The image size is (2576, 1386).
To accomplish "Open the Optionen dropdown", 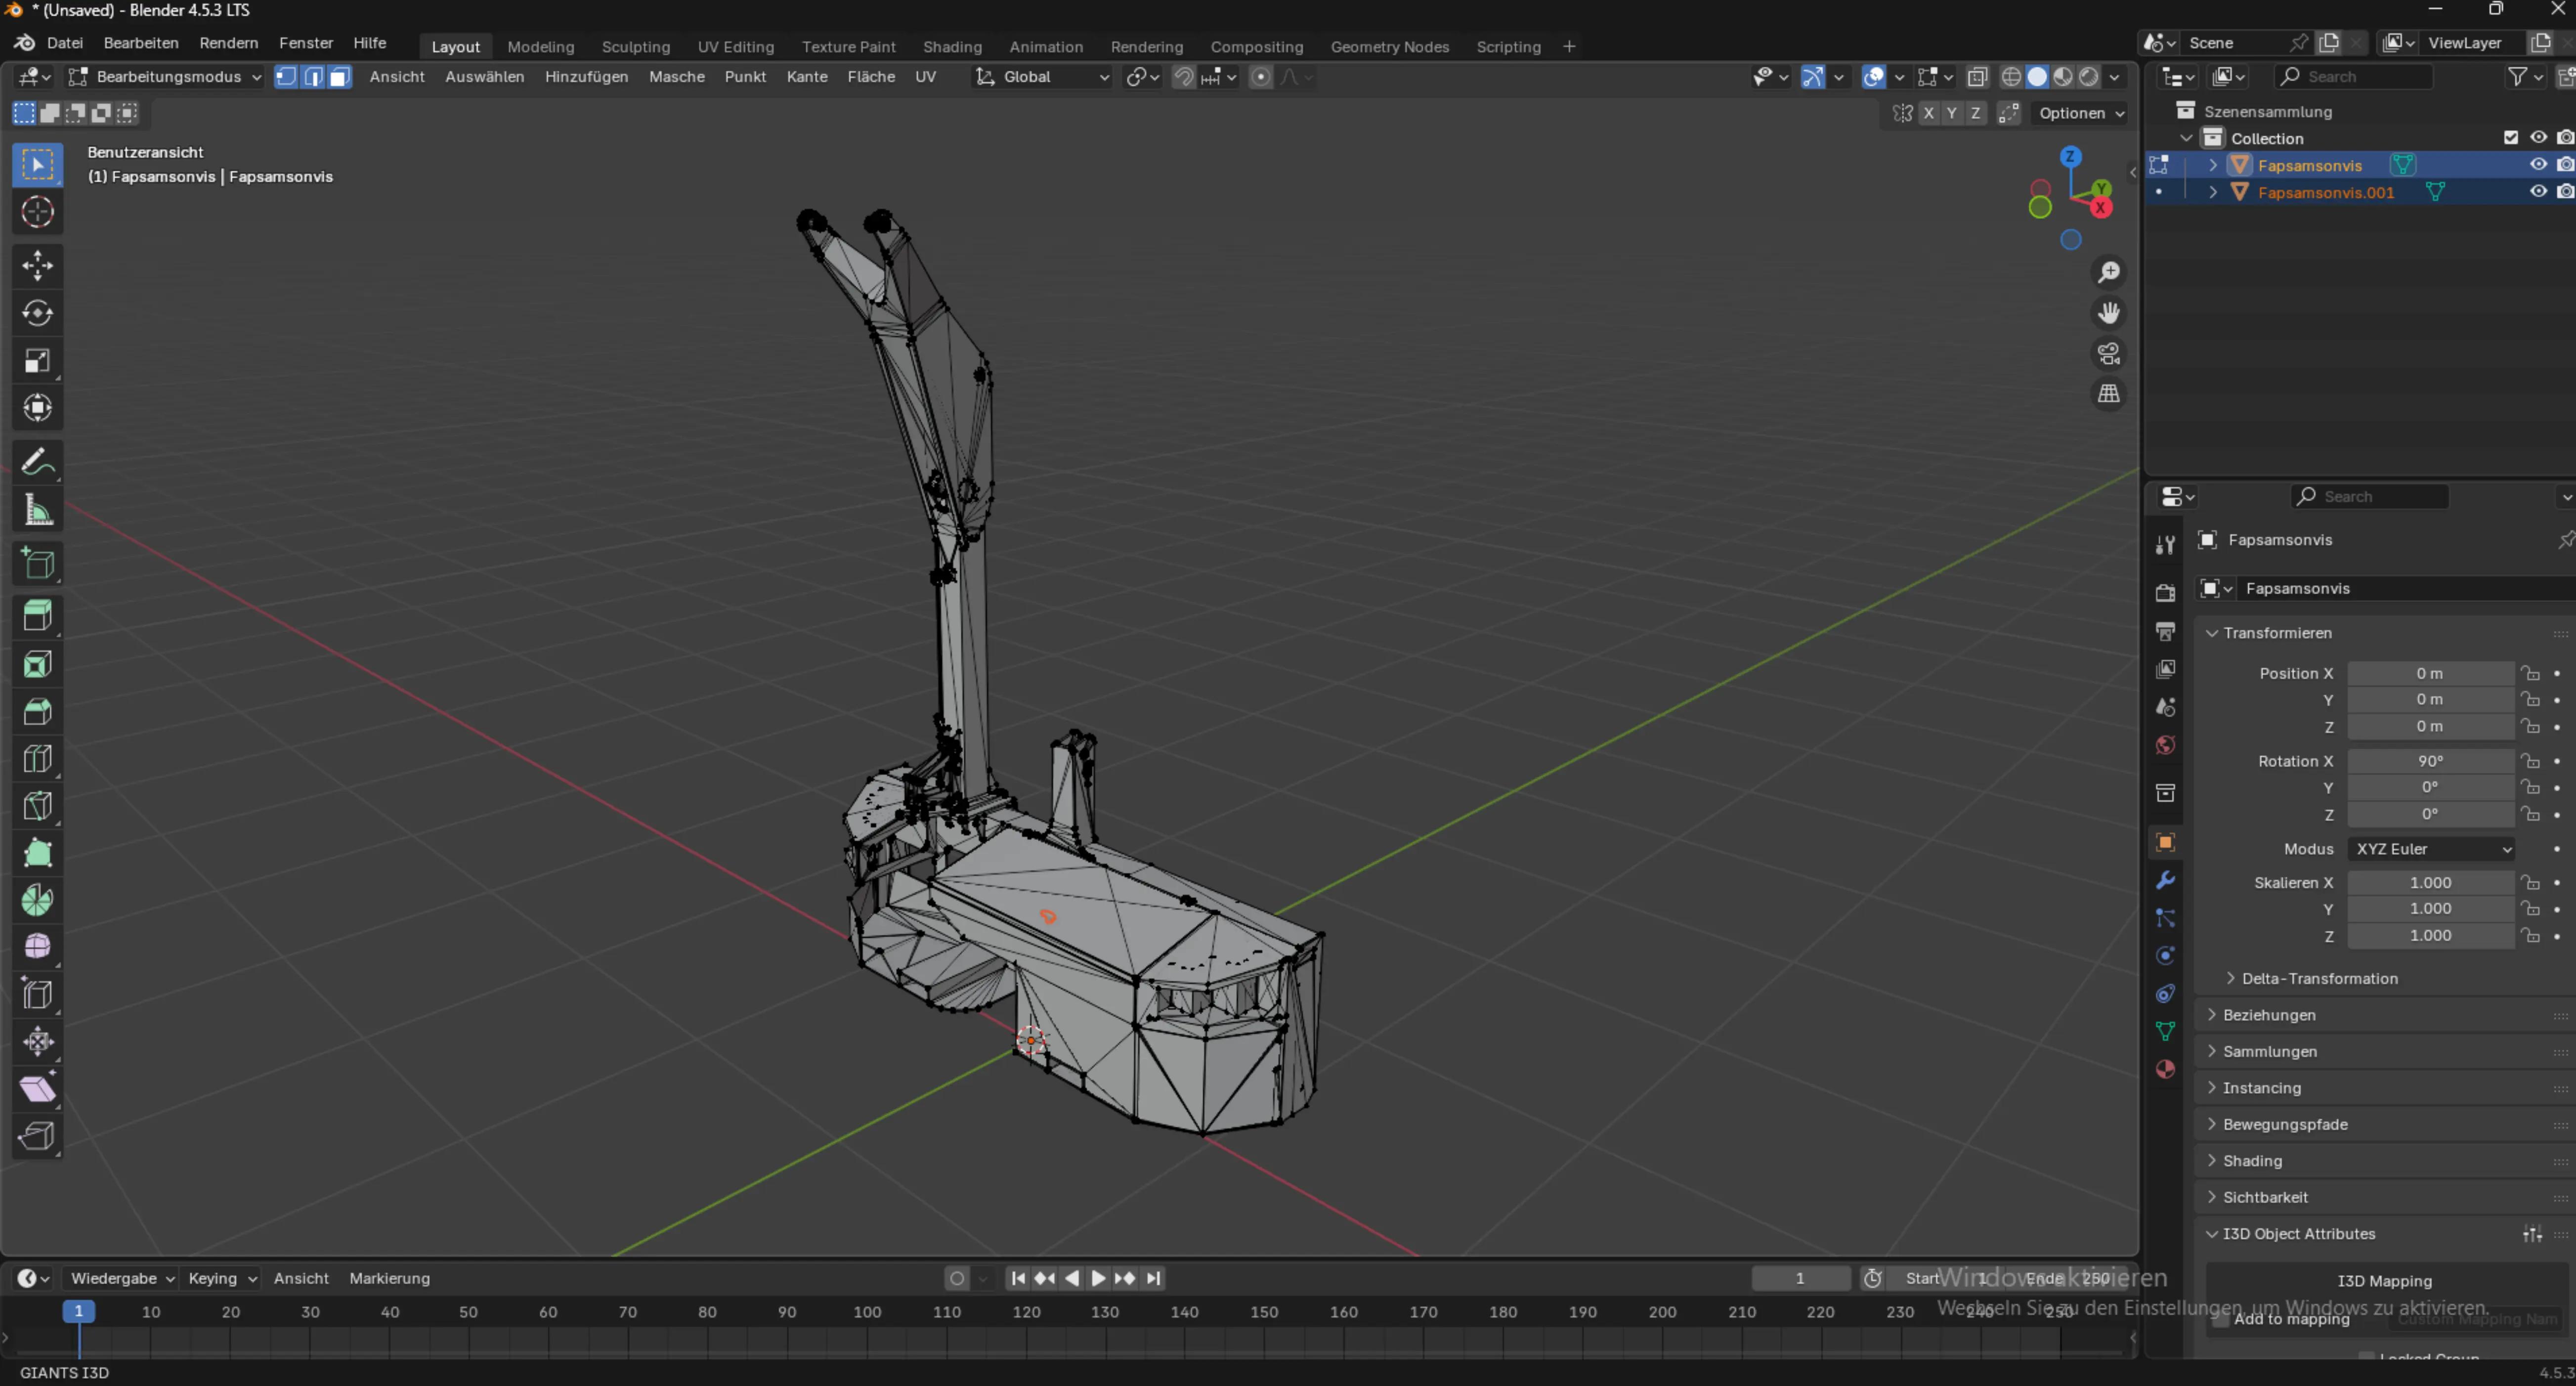I will [2081, 113].
